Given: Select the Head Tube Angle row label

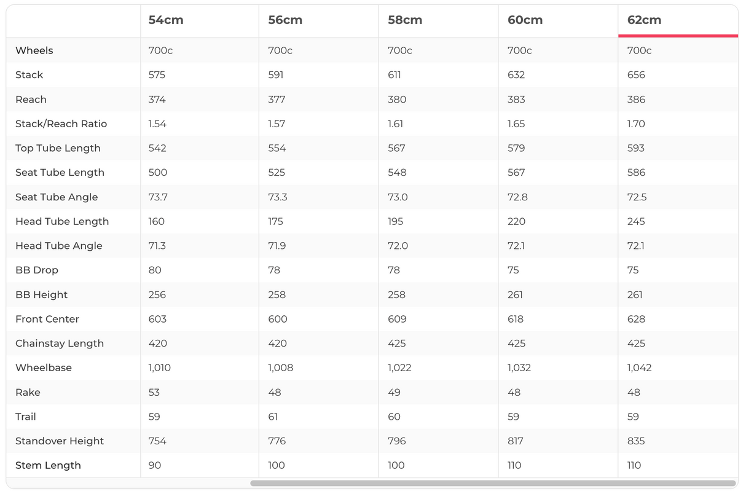Looking at the screenshot, I should [x=59, y=246].
